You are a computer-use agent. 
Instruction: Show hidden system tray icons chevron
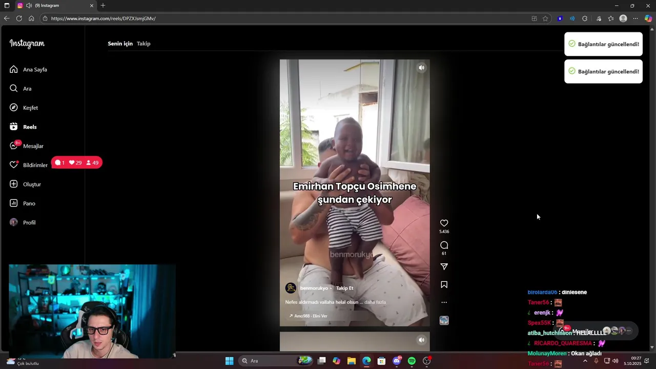tap(585, 361)
